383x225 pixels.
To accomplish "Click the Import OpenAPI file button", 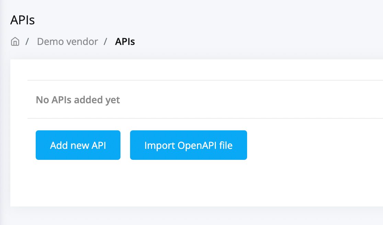I will pyautogui.click(x=188, y=145).
